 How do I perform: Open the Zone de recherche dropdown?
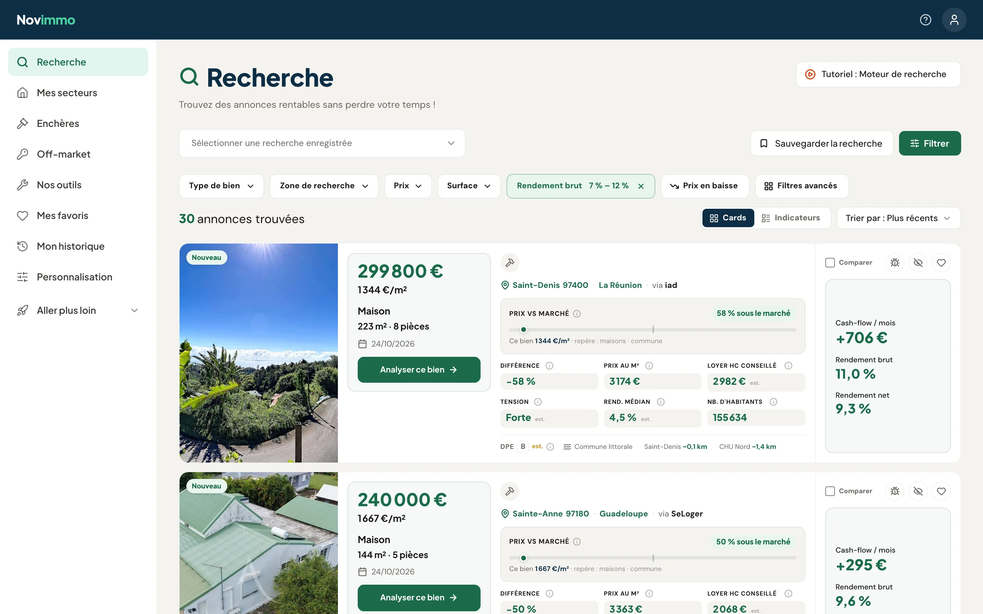pos(324,186)
